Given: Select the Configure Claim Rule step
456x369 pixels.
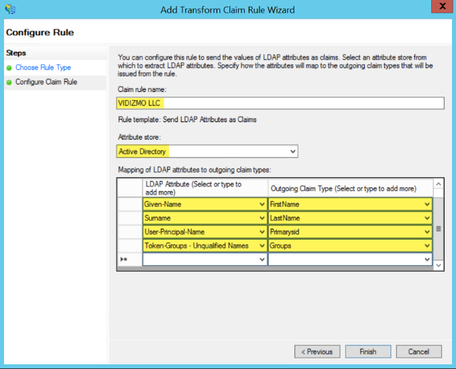Looking at the screenshot, I should coord(46,83).
